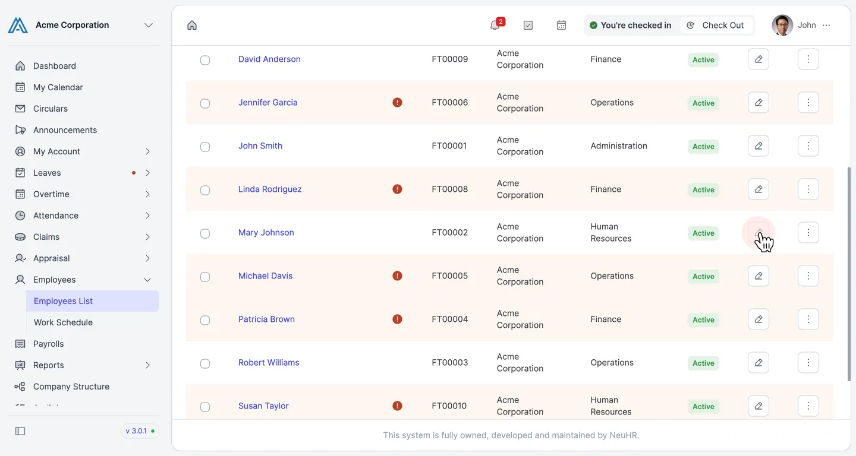Image resolution: width=856 pixels, height=456 pixels.
Task: Open more options for Michael Davis
Action: coord(808,276)
